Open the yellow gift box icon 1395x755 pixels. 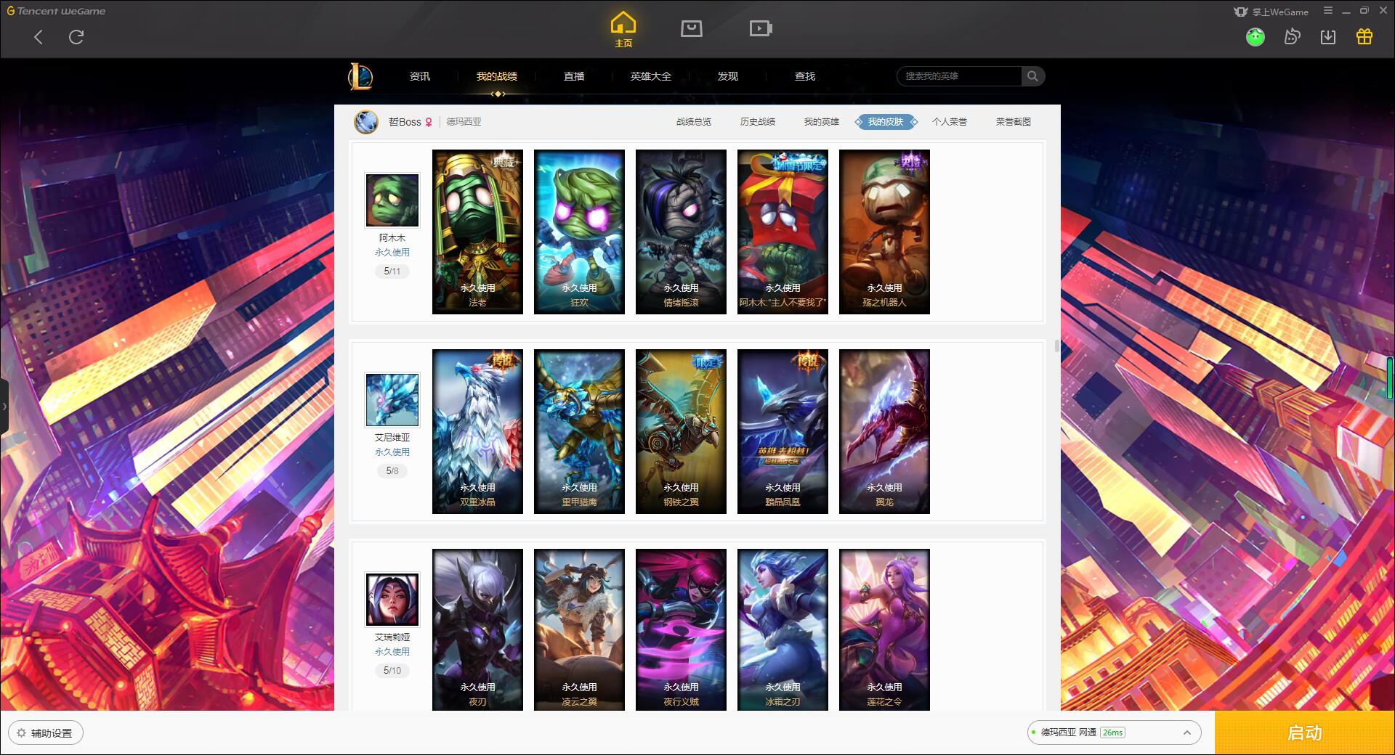point(1364,36)
